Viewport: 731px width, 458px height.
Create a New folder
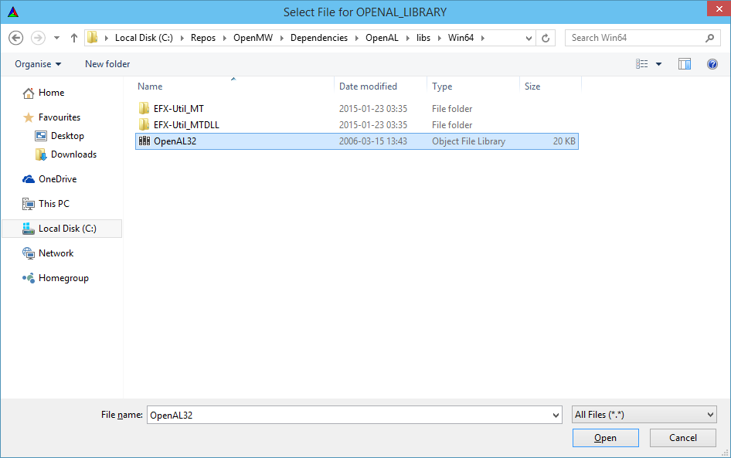107,64
